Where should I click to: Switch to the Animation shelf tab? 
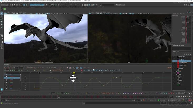pyautogui.click(x=36, y=7)
